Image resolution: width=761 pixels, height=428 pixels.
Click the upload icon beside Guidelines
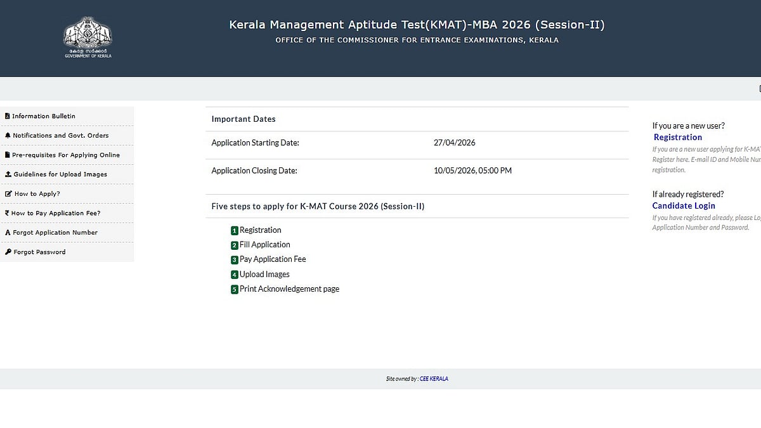coord(8,174)
